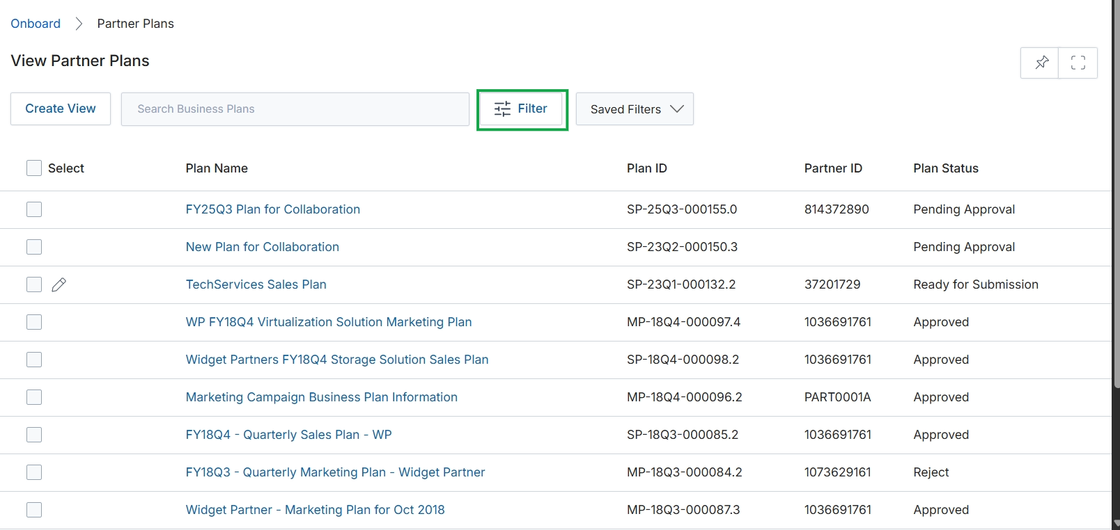Click the Partner ID column header

pos(833,168)
